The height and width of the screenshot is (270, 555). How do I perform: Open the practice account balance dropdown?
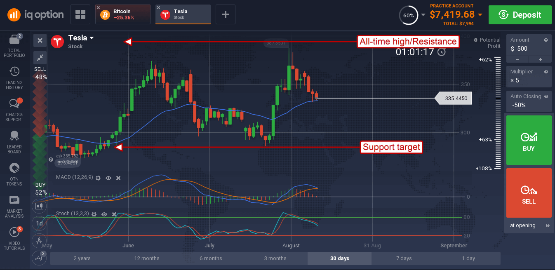coord(480,15)
